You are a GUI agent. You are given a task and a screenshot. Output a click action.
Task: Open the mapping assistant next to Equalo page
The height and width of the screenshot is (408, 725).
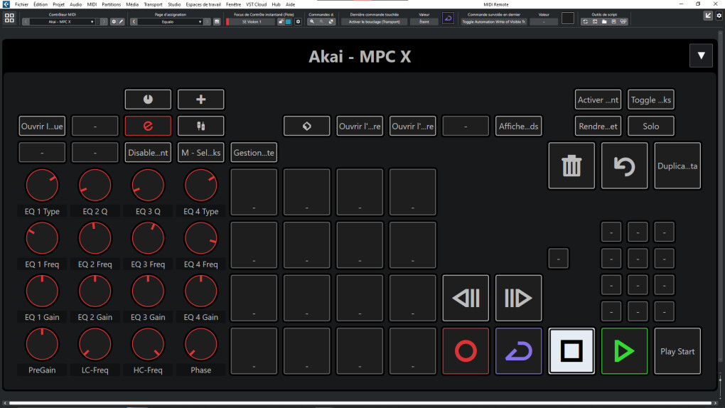(216, 22)
